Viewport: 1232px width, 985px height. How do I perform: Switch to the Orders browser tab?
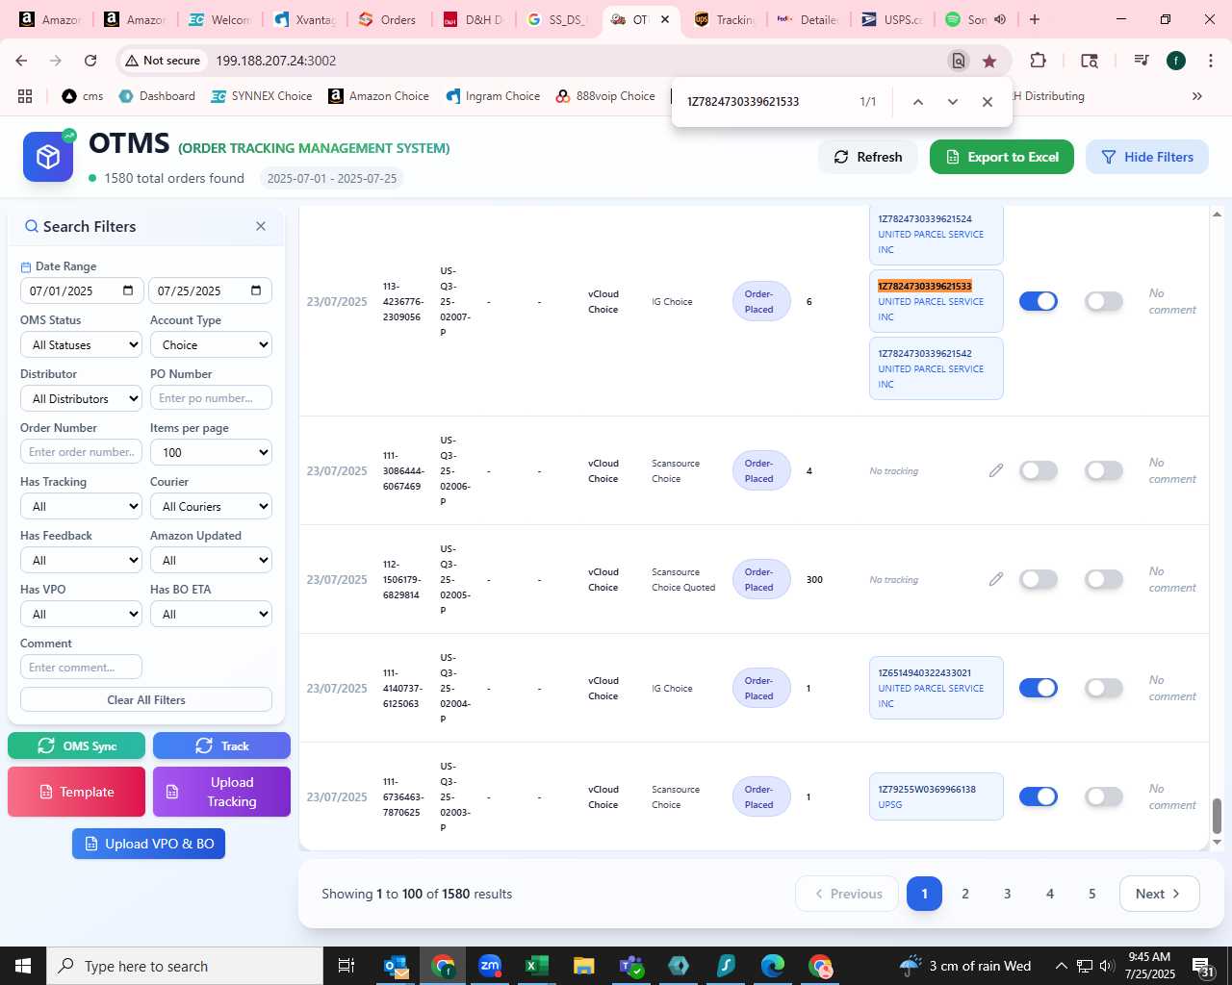click(388, 19)
